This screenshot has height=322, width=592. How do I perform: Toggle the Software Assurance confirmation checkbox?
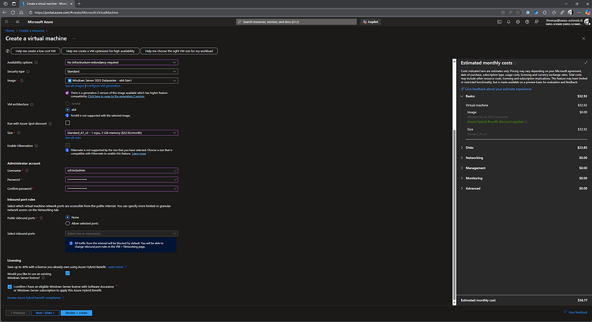10,287
